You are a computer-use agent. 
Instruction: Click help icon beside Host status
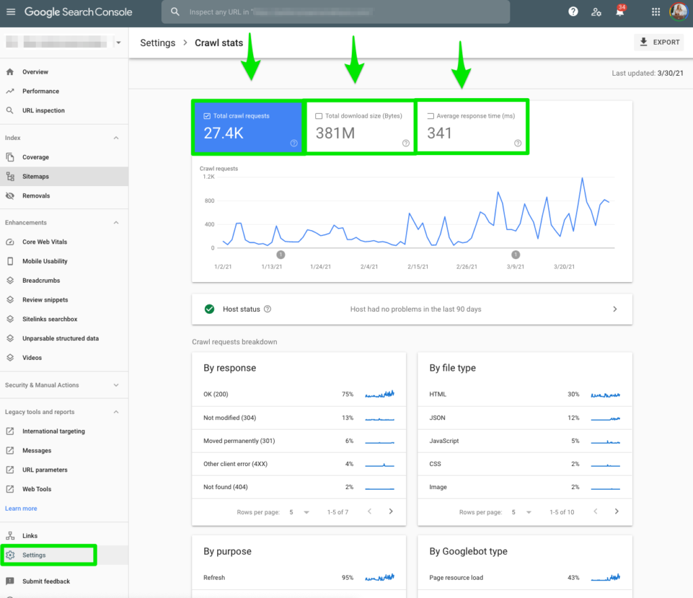pyautogui.click(x=267, y=309)
